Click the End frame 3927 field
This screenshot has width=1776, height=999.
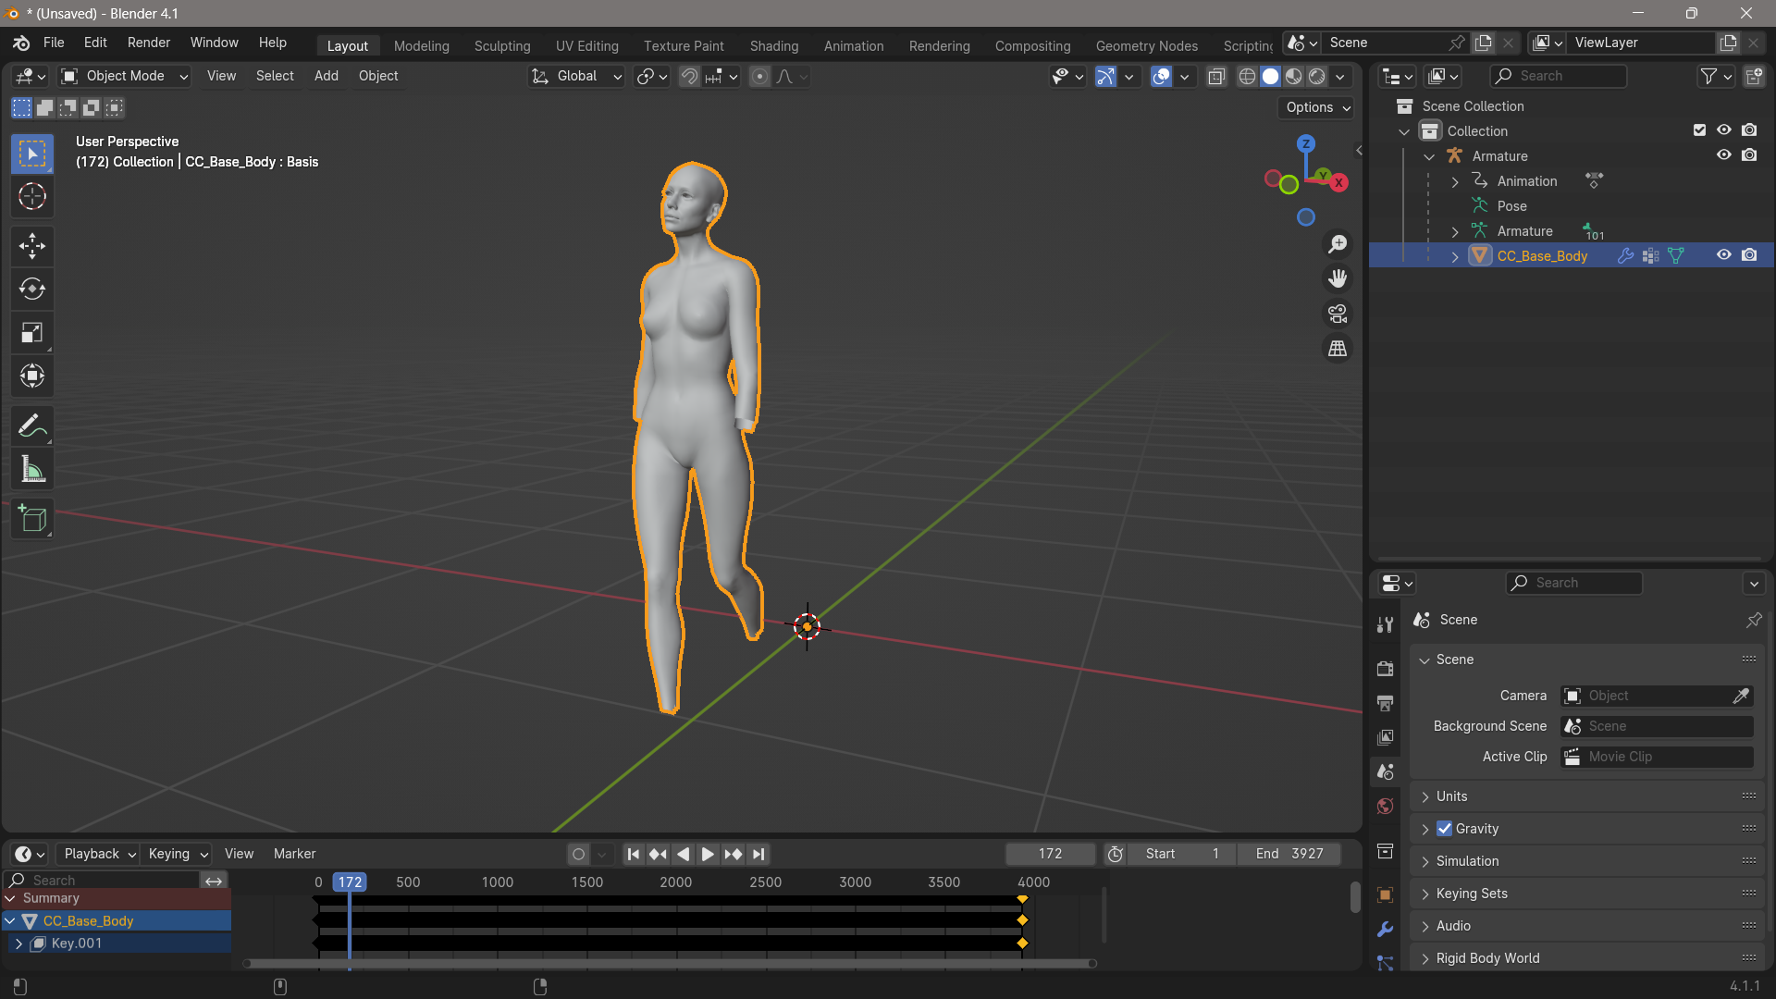[1289, 854]
